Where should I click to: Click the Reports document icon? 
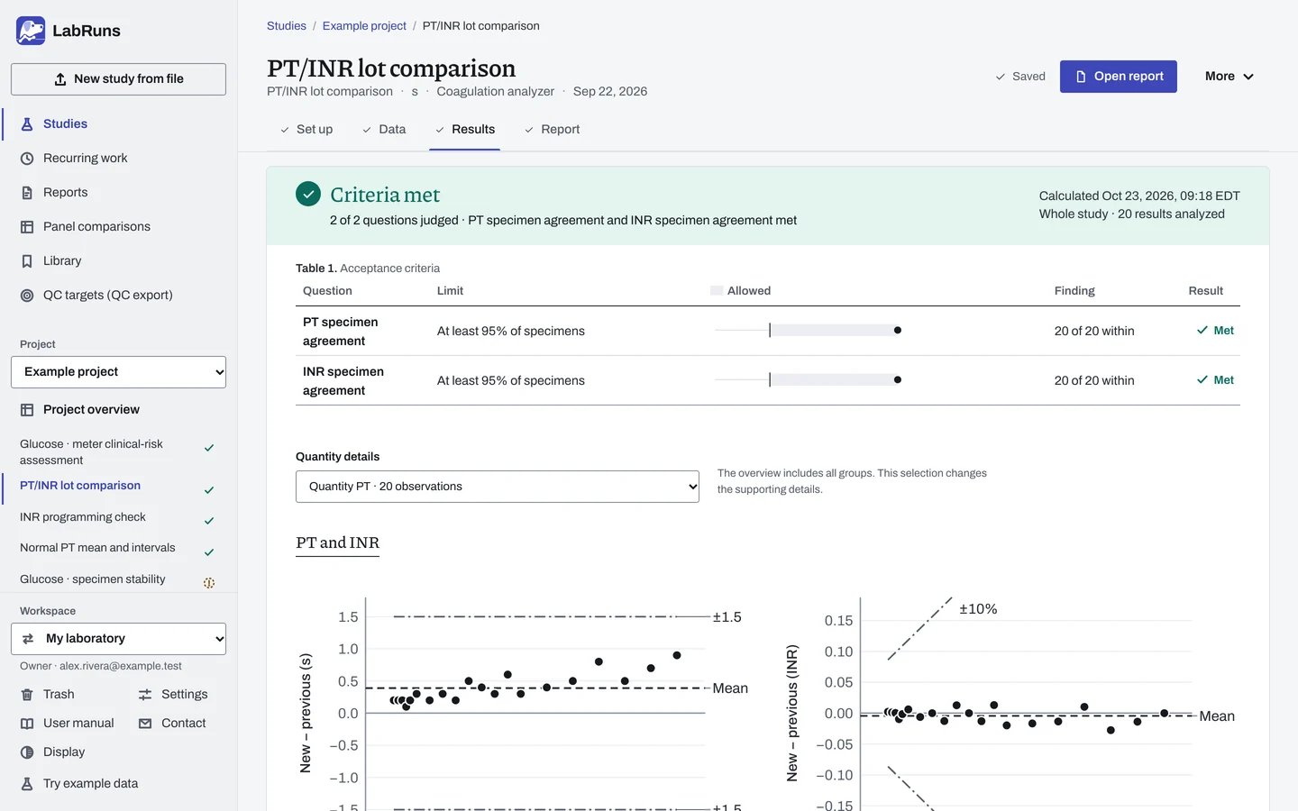27,193
